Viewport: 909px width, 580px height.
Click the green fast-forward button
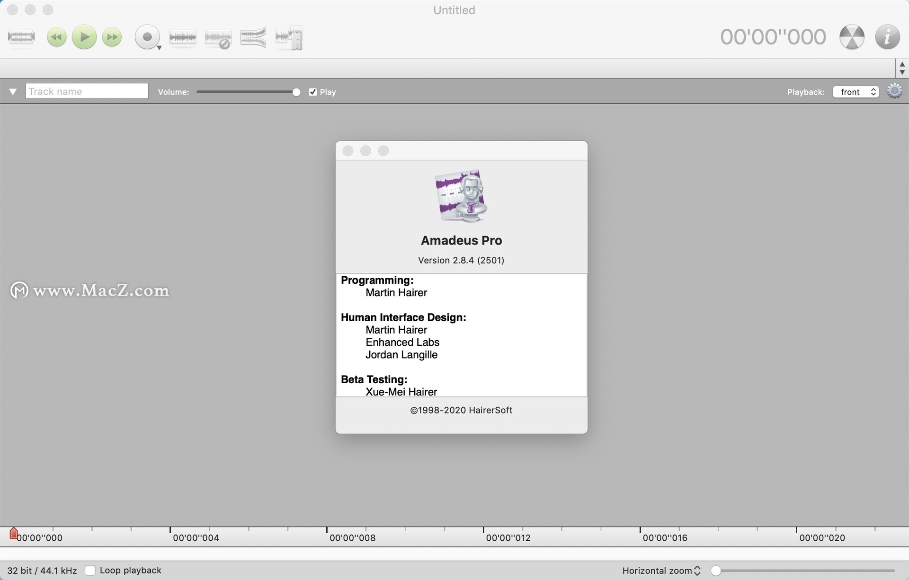point(112,37)
